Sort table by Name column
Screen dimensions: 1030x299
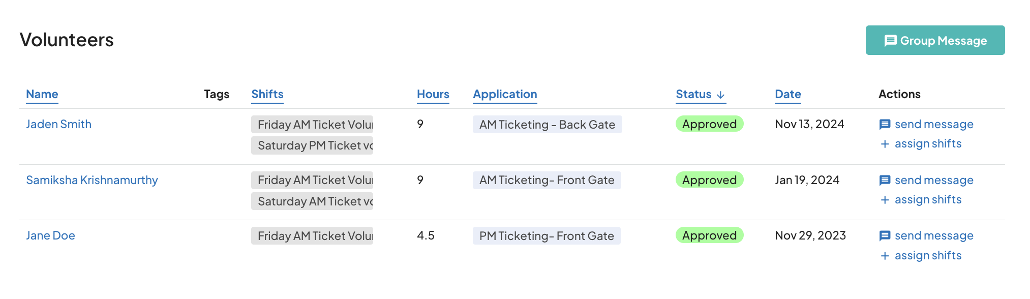[x=42, y=94]
